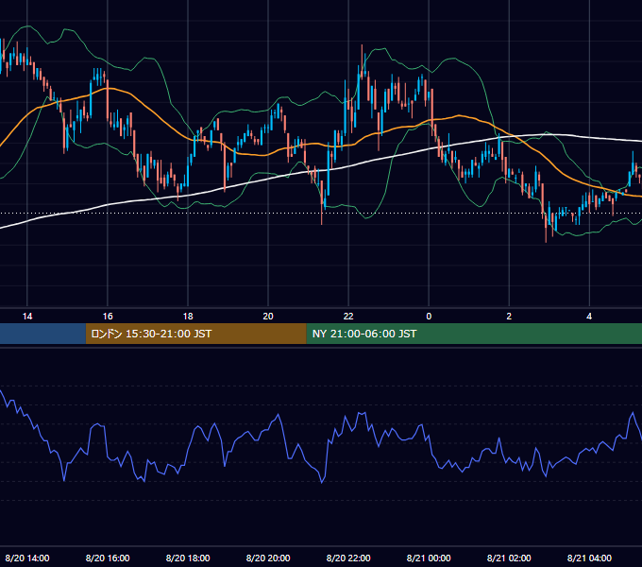Viewport: 642px width, 567px height.
Task: Click the NY 21:00-06:00 JST session bar
Action: tap(474, 334)
